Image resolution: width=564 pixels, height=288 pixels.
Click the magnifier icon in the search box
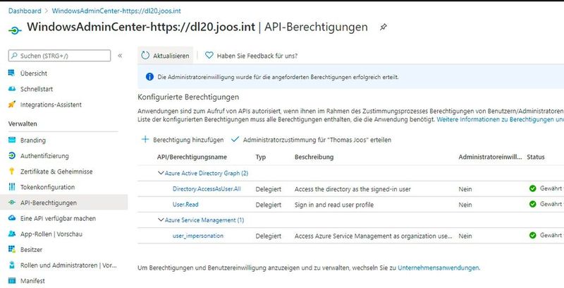14,56
